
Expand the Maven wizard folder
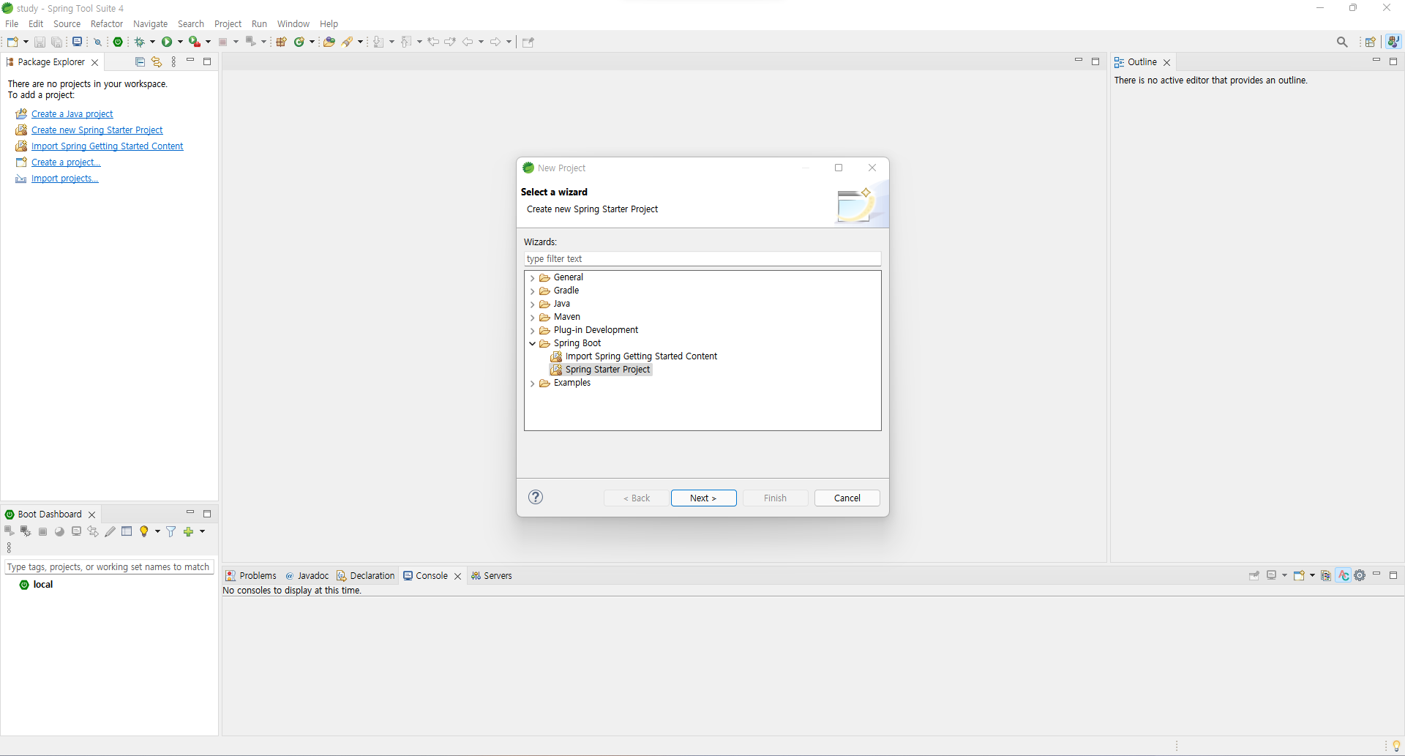(x=532, y=318)
